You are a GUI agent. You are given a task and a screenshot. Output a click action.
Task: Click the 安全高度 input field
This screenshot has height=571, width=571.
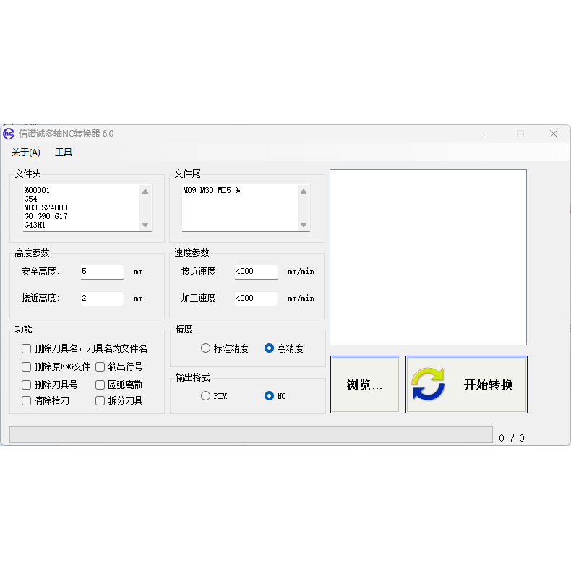tap(103, 272)
